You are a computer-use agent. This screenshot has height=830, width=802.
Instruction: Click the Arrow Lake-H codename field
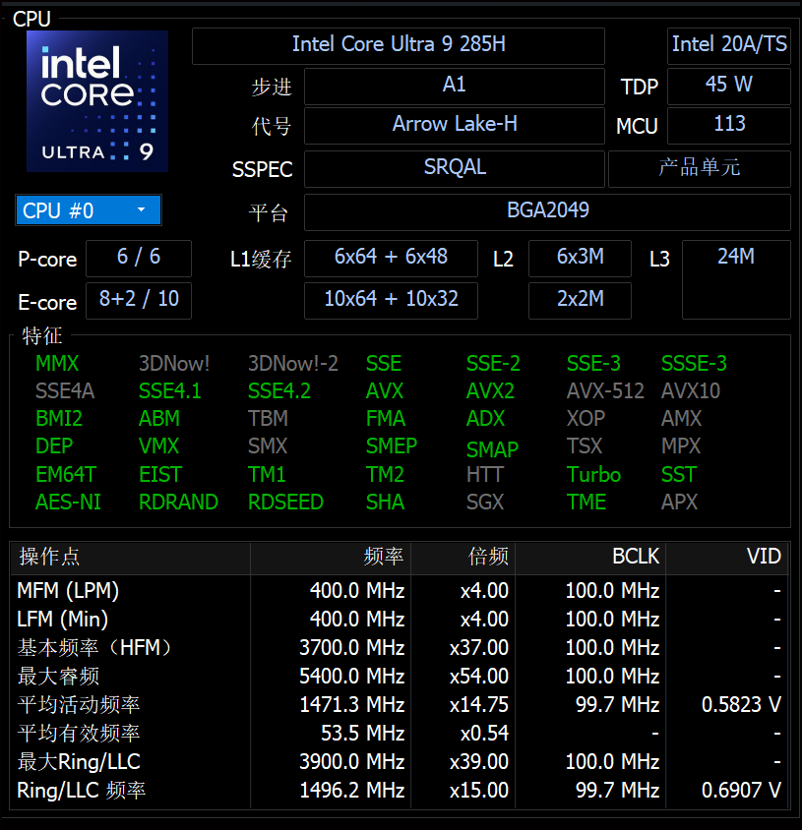point(454,125)
